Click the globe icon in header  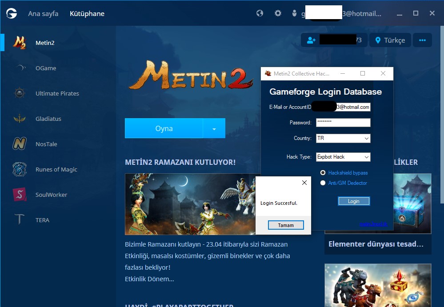(x=260, y=13)
